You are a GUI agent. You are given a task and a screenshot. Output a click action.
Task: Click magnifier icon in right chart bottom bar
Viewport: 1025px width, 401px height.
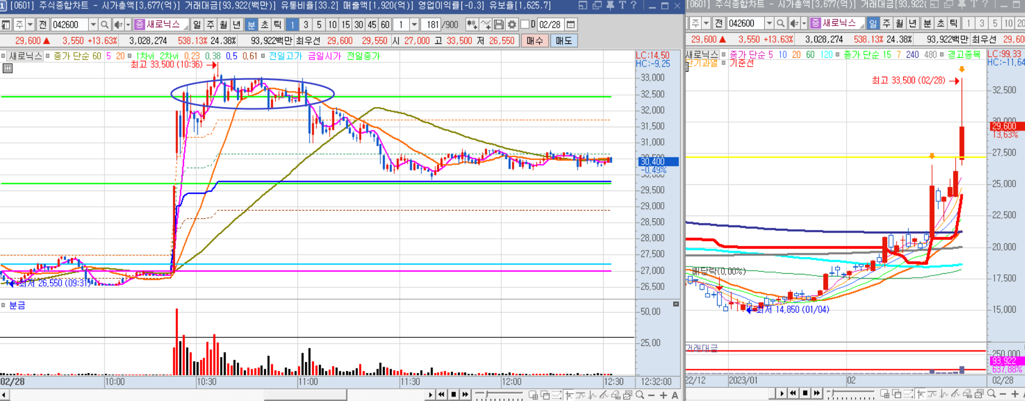pyautogui.click(x=991, y=394)
